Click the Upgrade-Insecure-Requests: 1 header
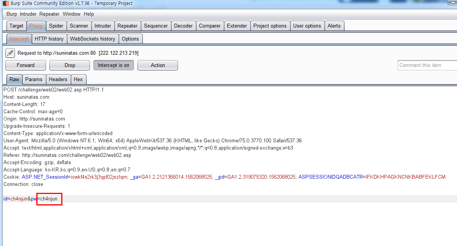Viewport: 457px width, 246px height. click(37, 126)
